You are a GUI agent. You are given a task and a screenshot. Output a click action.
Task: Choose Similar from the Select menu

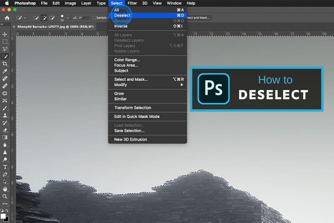coord(147,99)
